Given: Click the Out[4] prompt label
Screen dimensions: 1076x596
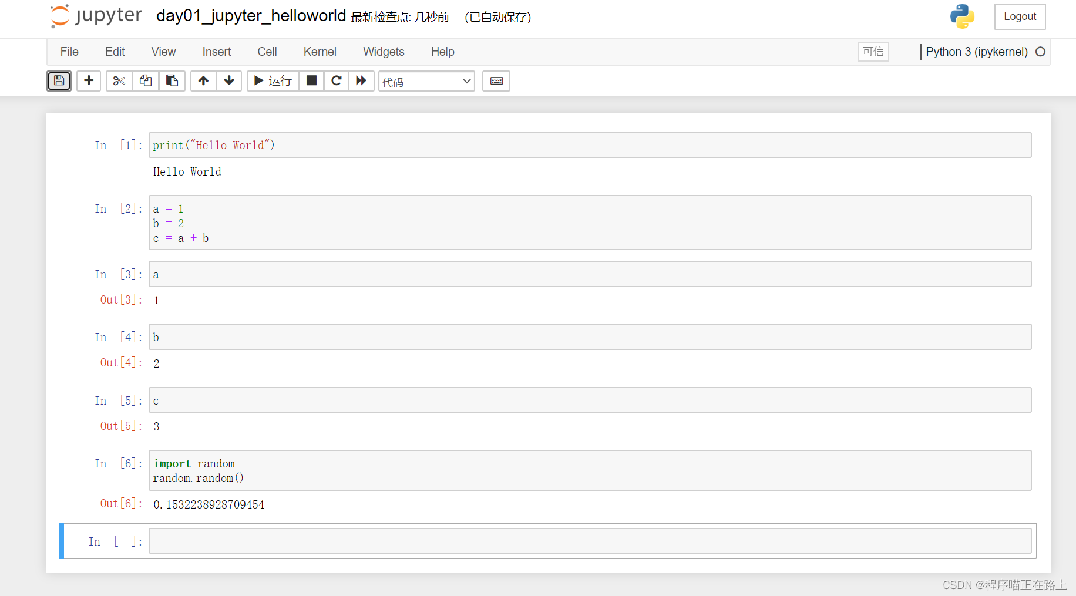Looking at the screenshot, I should coord(121,362).
